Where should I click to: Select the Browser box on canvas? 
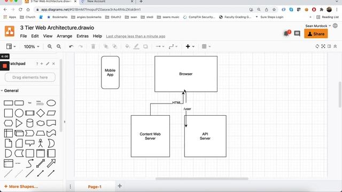pos(186,74)
